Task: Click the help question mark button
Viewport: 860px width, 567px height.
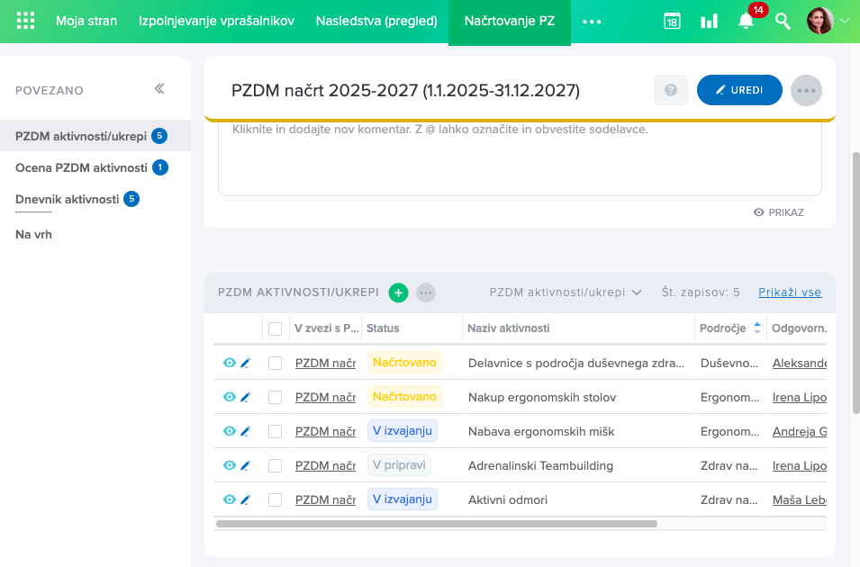Action: click(670, 90)
